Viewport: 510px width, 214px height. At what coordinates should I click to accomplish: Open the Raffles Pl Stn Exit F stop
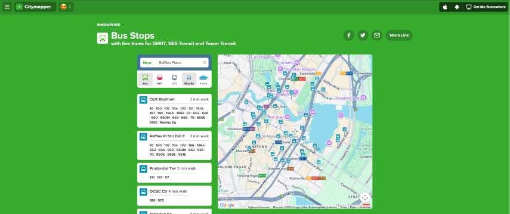[174, 145]
